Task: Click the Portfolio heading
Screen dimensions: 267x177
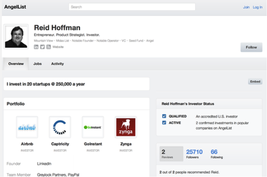Action: [16, 104]
